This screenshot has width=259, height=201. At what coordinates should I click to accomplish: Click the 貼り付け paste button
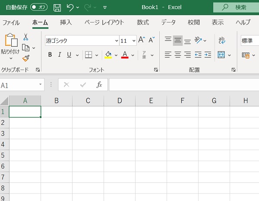click(x=10, y=45)
